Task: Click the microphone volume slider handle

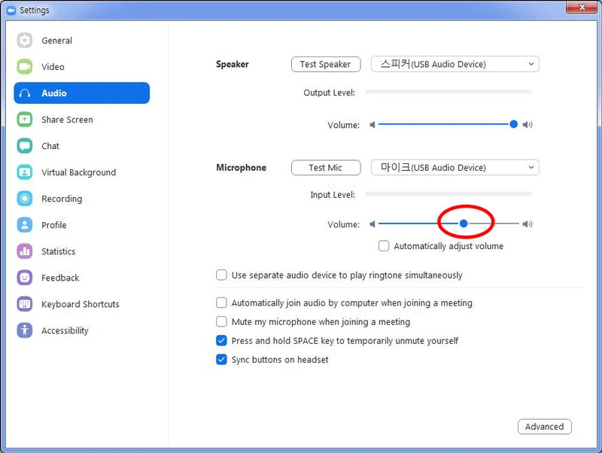Action: [464, 223]
